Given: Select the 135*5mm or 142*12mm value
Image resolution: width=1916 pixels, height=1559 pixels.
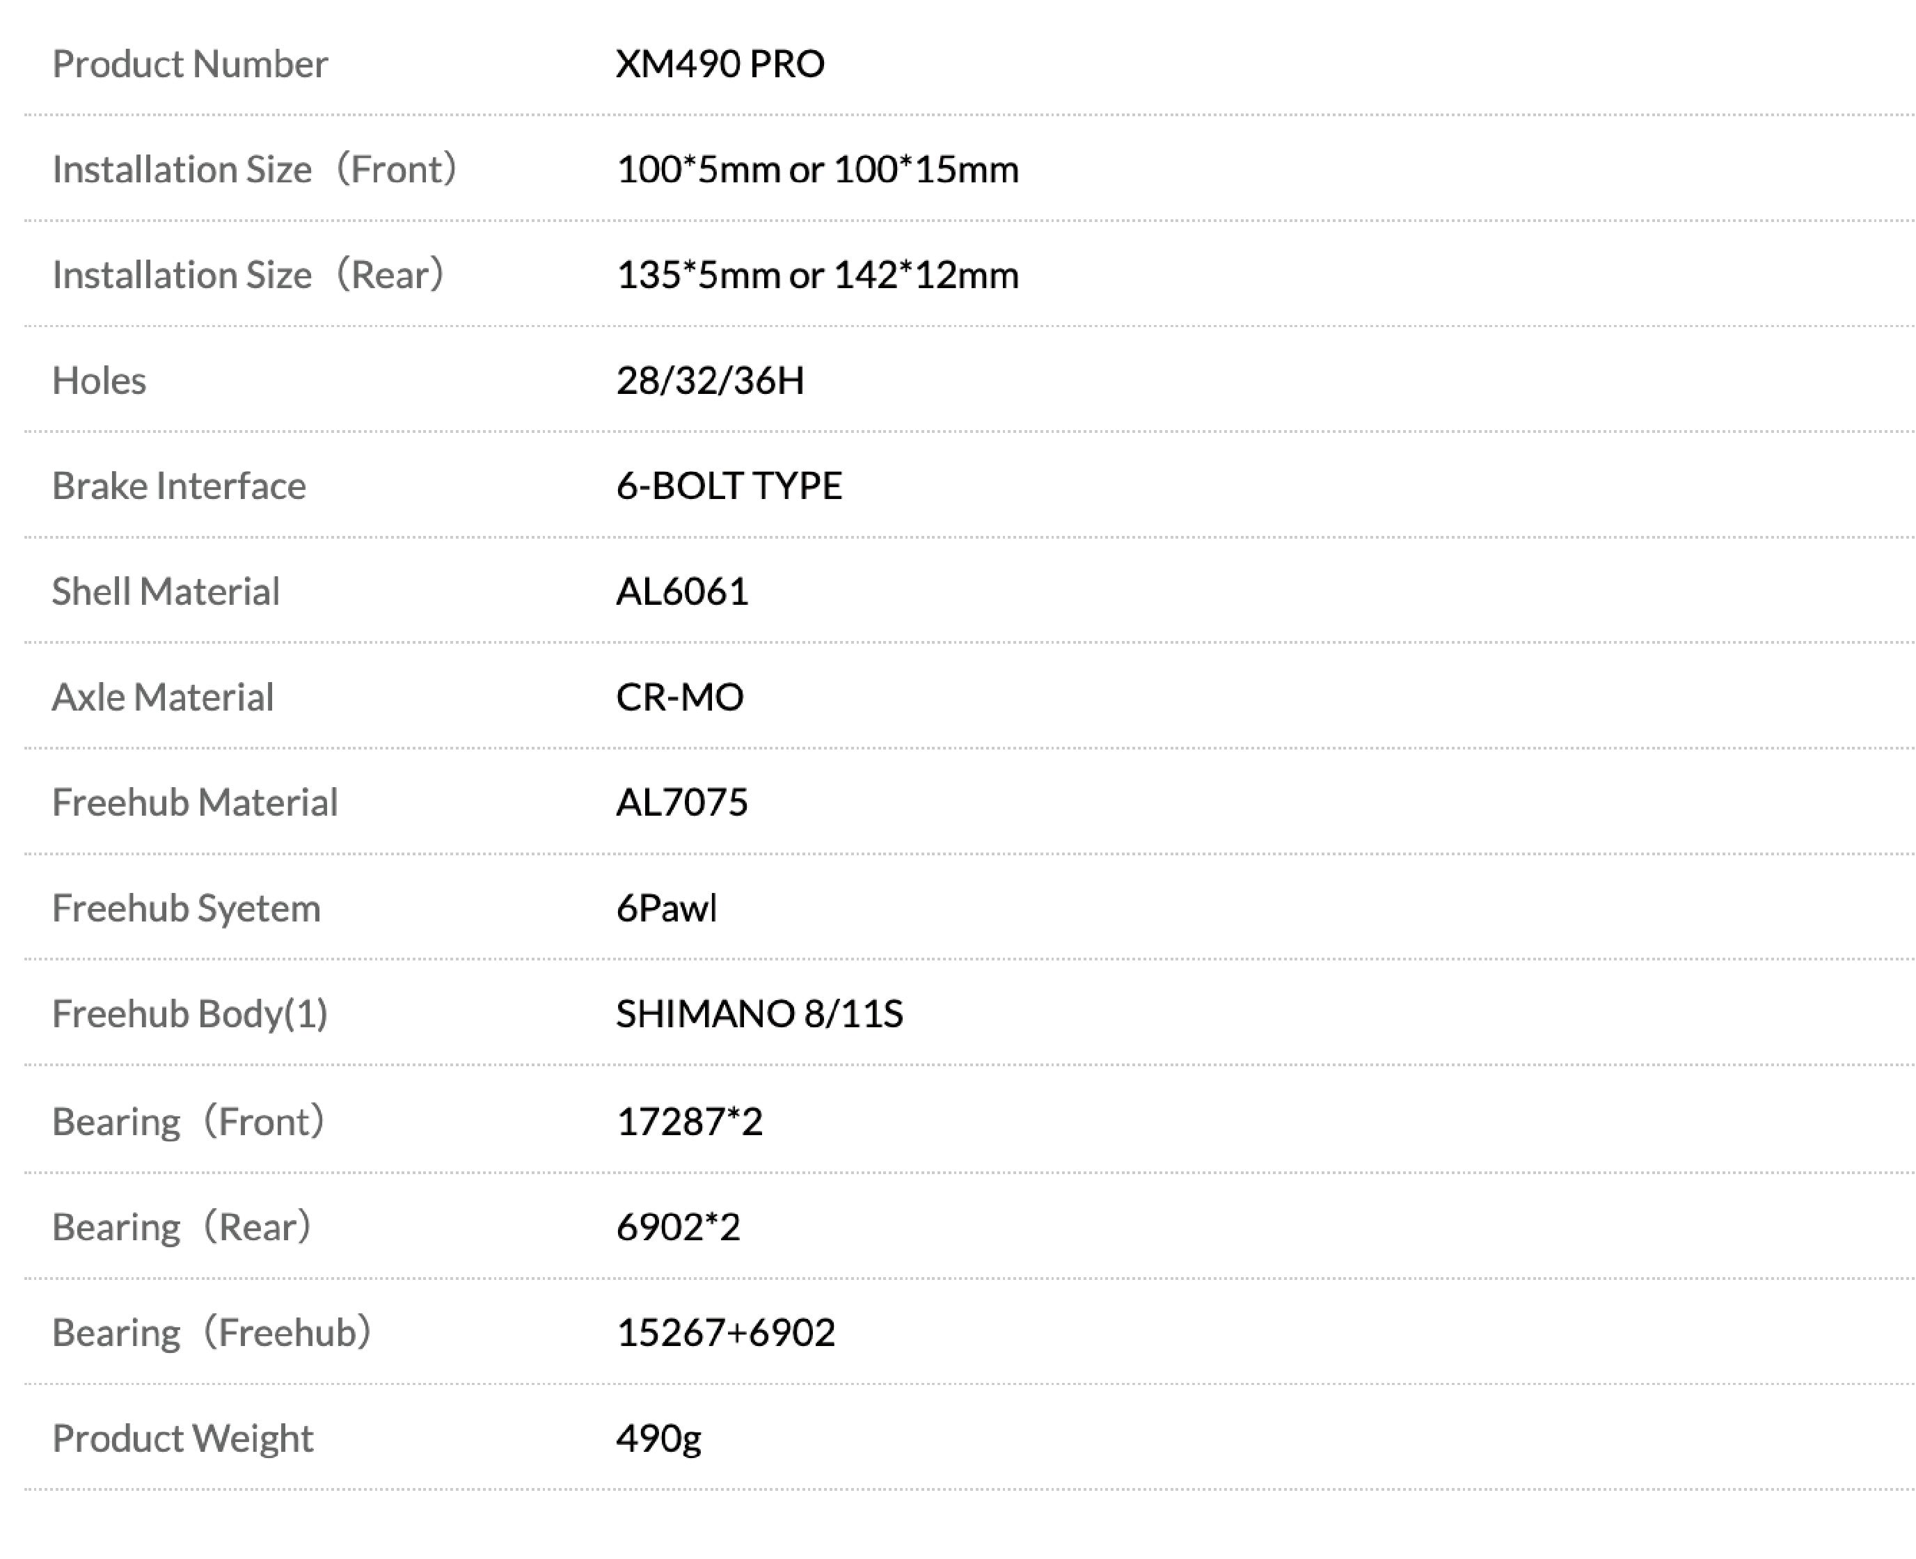Looking at the screenshot, I should [x=817, y=275].
